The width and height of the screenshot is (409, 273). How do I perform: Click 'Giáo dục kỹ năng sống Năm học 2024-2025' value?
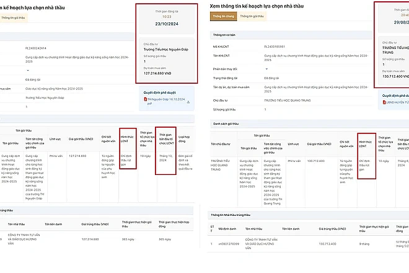[54, 89]
